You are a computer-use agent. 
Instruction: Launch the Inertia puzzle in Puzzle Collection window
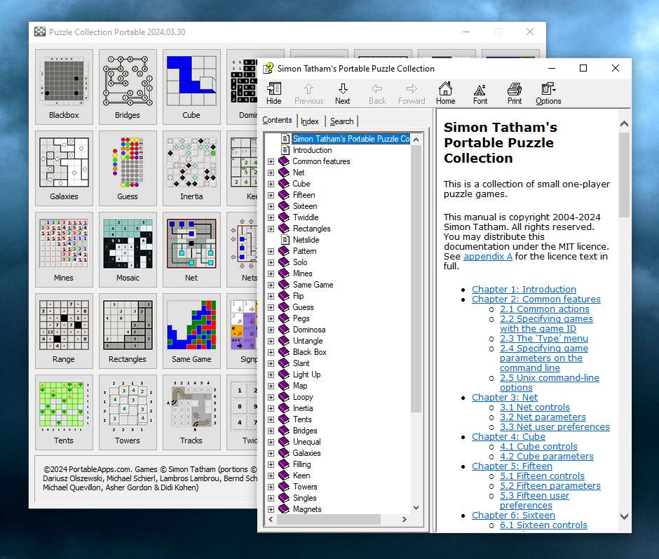click(191, 168)
